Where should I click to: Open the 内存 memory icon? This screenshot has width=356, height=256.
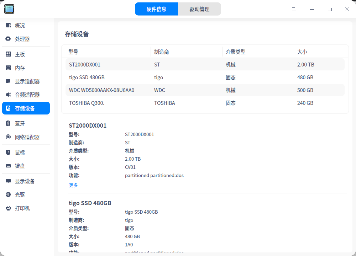pyautogui.click(x=8, y=68)
